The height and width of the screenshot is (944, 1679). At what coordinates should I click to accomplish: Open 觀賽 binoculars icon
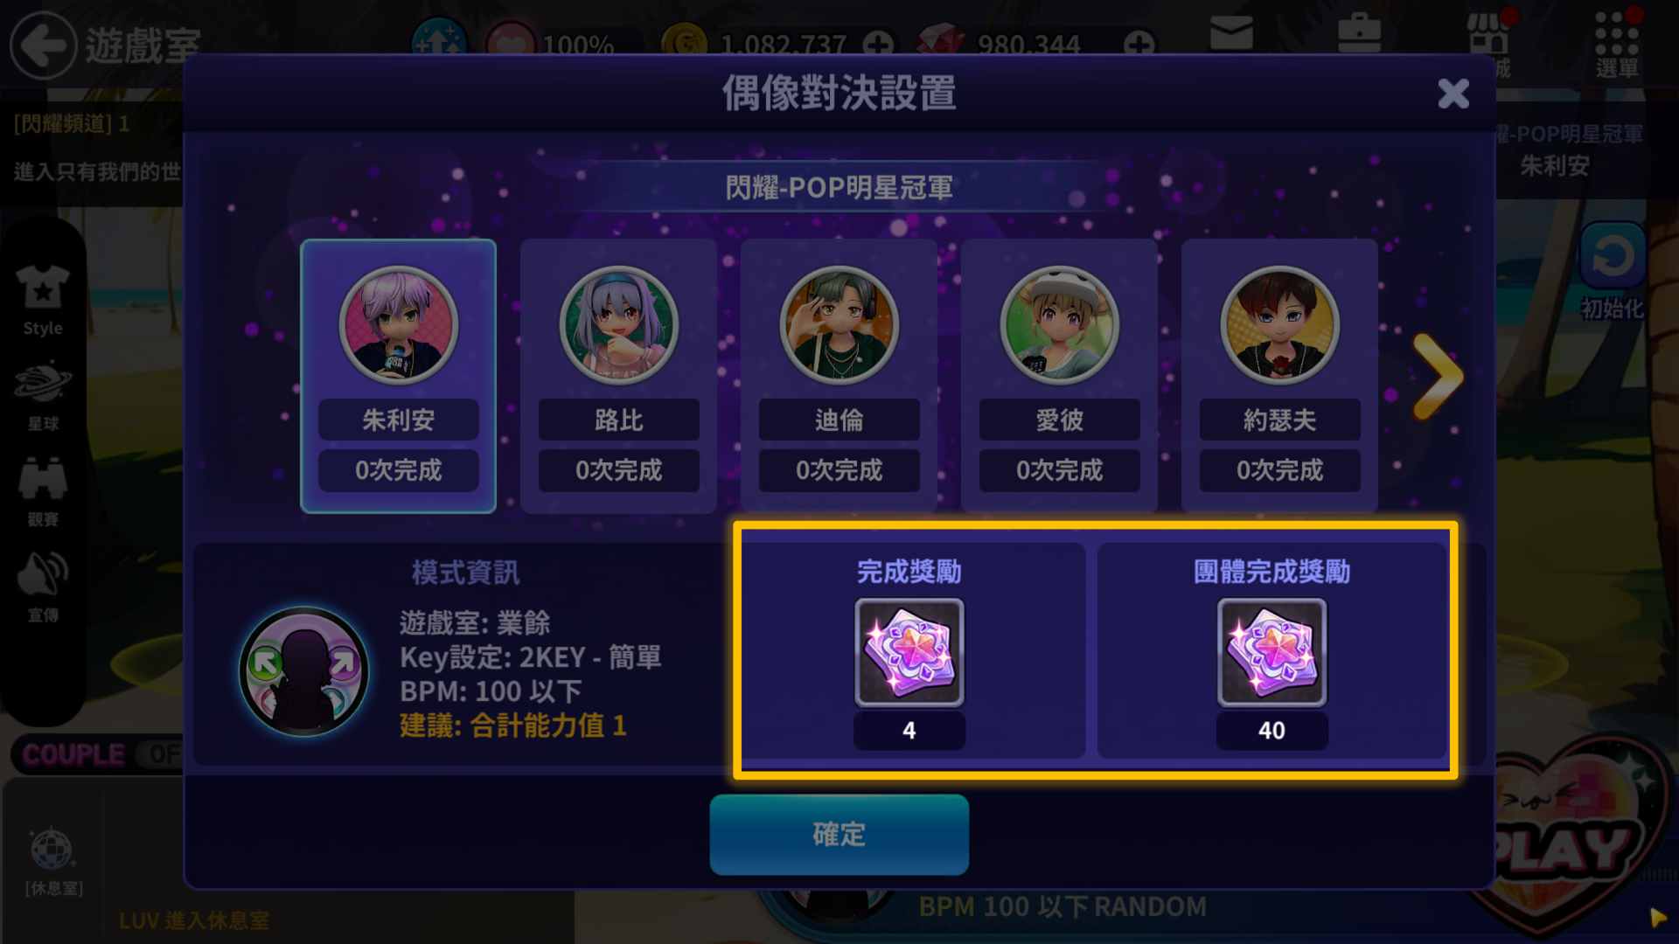[43, 491]
